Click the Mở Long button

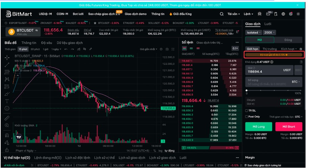click(259, 127)
